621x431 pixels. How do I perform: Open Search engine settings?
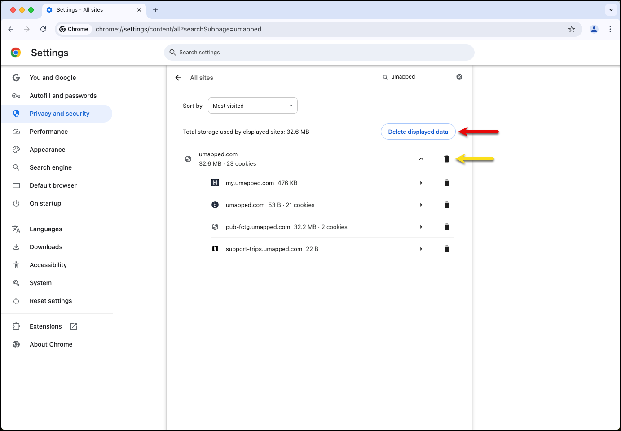tap(57, 167)
